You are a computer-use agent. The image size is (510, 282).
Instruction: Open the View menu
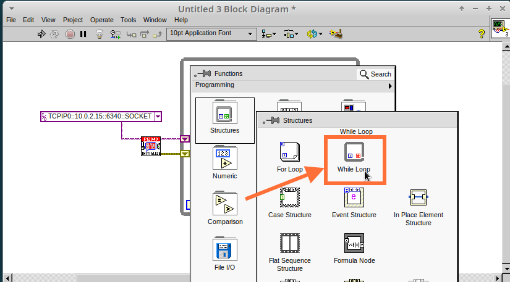(48, 20)
